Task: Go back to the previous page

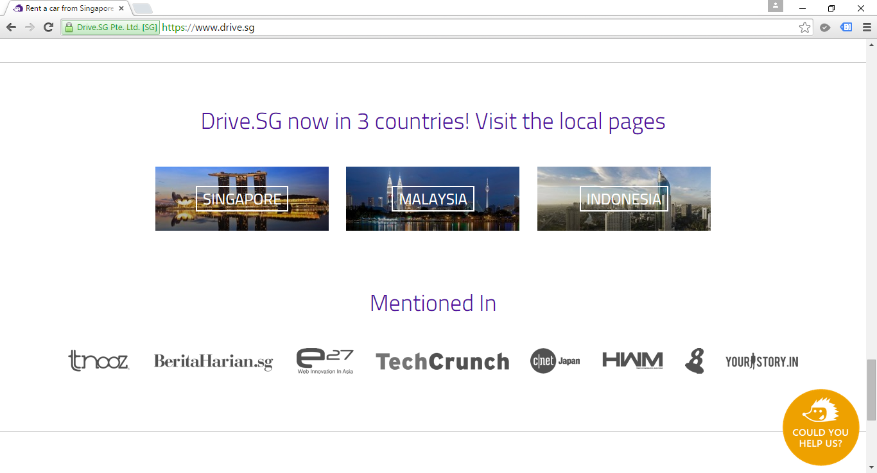Action: coord(11,27)
